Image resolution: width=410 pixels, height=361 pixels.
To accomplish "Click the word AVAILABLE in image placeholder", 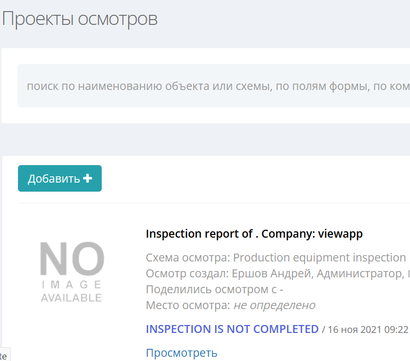I will point(72,298).
